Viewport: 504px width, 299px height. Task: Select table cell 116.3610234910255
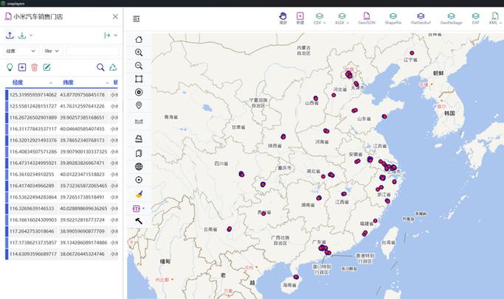(x=32, y=175)
